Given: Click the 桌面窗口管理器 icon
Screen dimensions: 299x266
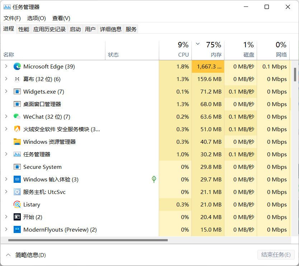Looking at the screenshot, I should click(x=17, y=104).
